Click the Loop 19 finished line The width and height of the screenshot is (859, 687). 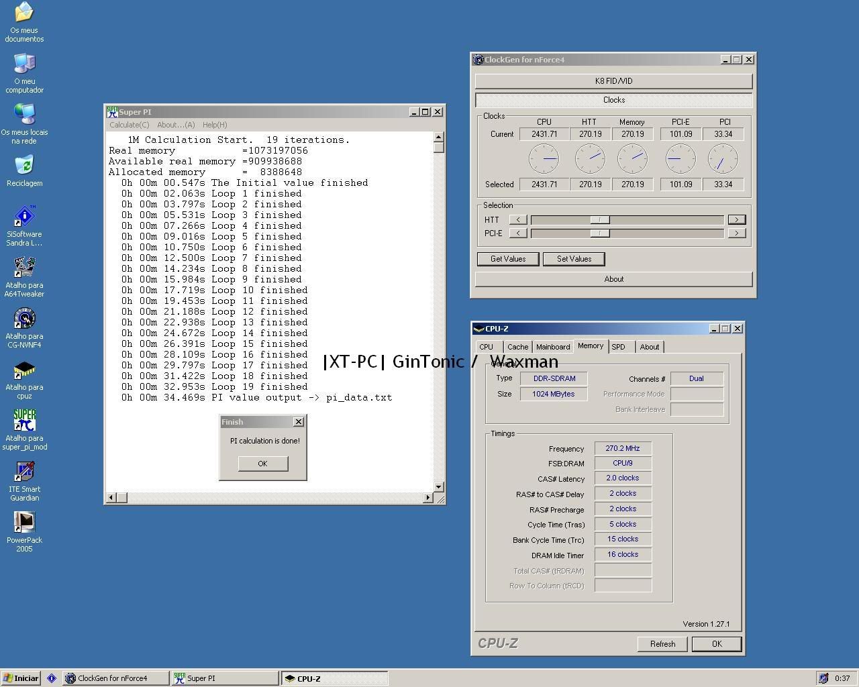tap(215, 386)
